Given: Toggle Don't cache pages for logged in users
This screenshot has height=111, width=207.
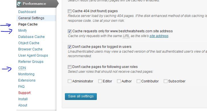Looking at the screenshot, I should pyautogui.click(x=69, y=47).
